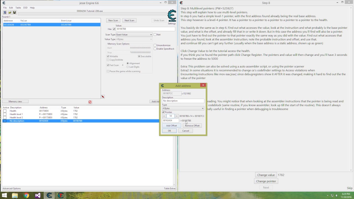Open the D3D menu
This screenshot has width=354, height=199.
tap(25, 8)
